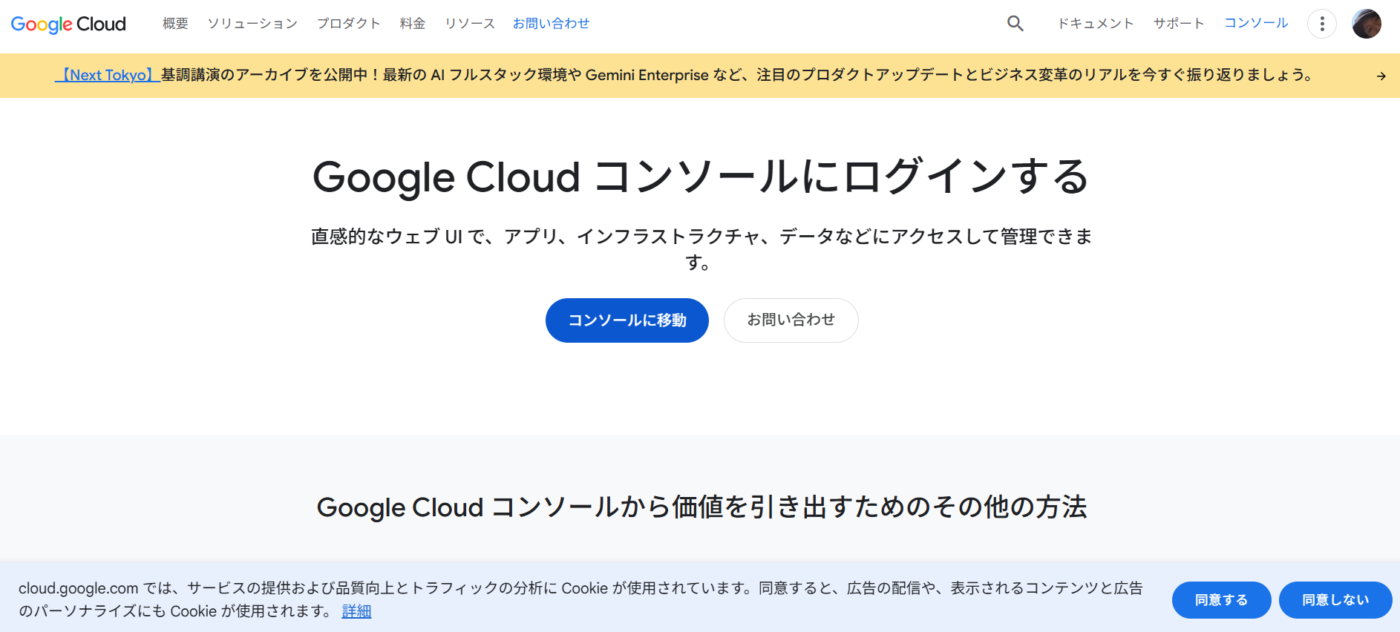1400x632 pixels.
Task: Decline cookies with 同意しない
Action: coord(1335,600)
